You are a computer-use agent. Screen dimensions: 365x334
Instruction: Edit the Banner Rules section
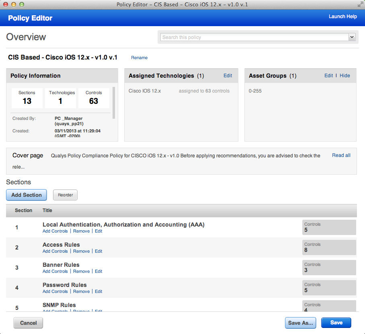pos(98,271)
